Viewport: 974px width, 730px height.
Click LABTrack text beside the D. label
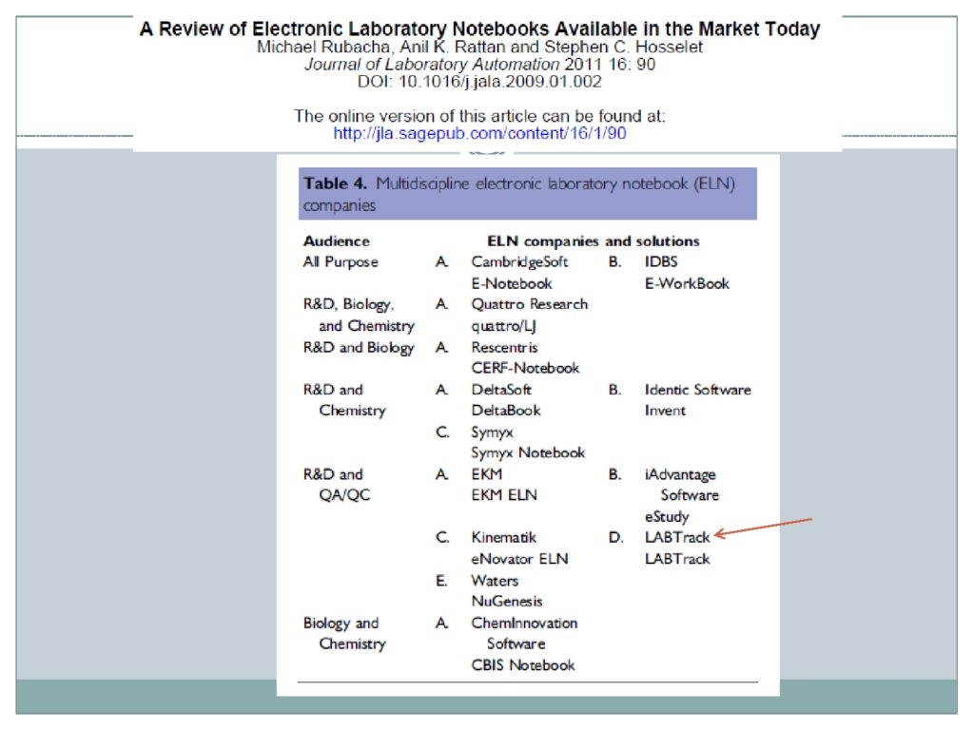(677, 538)
